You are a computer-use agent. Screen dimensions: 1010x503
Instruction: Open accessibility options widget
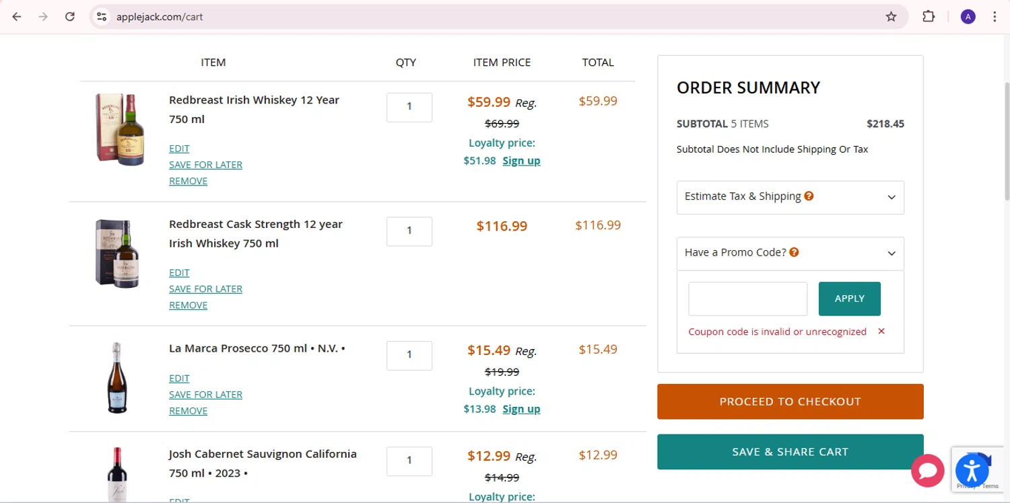[x=972, y=470]
